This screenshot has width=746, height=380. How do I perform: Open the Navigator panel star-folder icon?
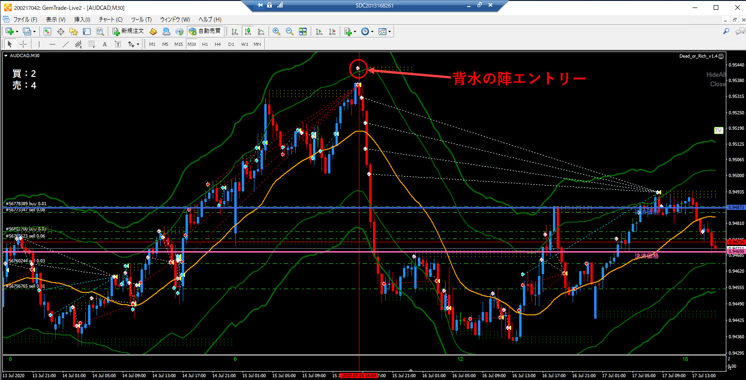coord(74,31)
